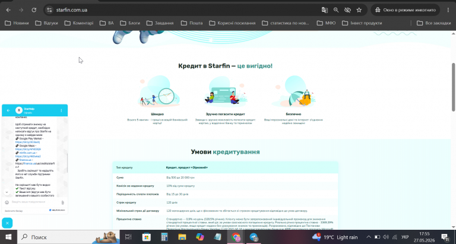This screenshot has width=456, height=244.
Task: Open Calculator from taskbar
Action: 164,237
